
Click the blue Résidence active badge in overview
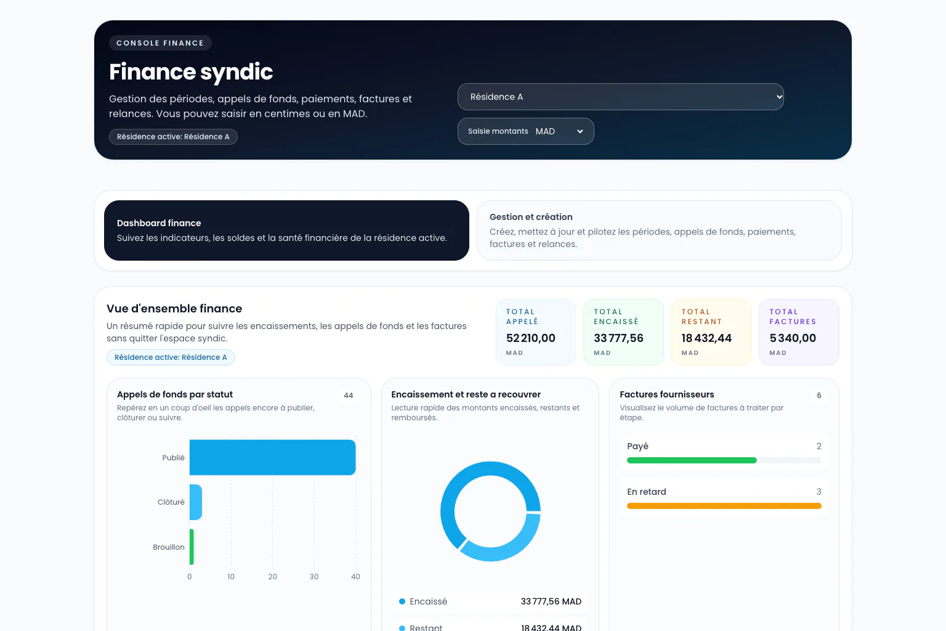(x=171, y=357)
